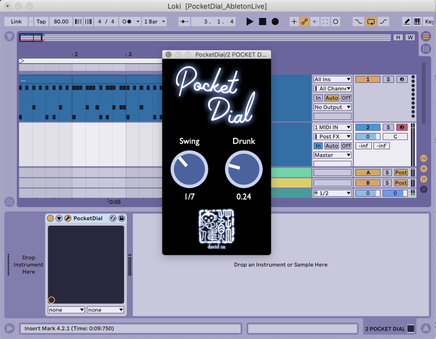Viewport: 436px width, 339px height.
Task: Open the 1 Bar quantization dropdown
Action: tap(154, 21)
